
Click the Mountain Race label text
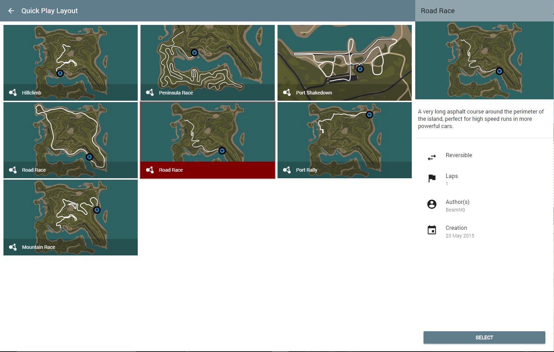tap(38, 247)
